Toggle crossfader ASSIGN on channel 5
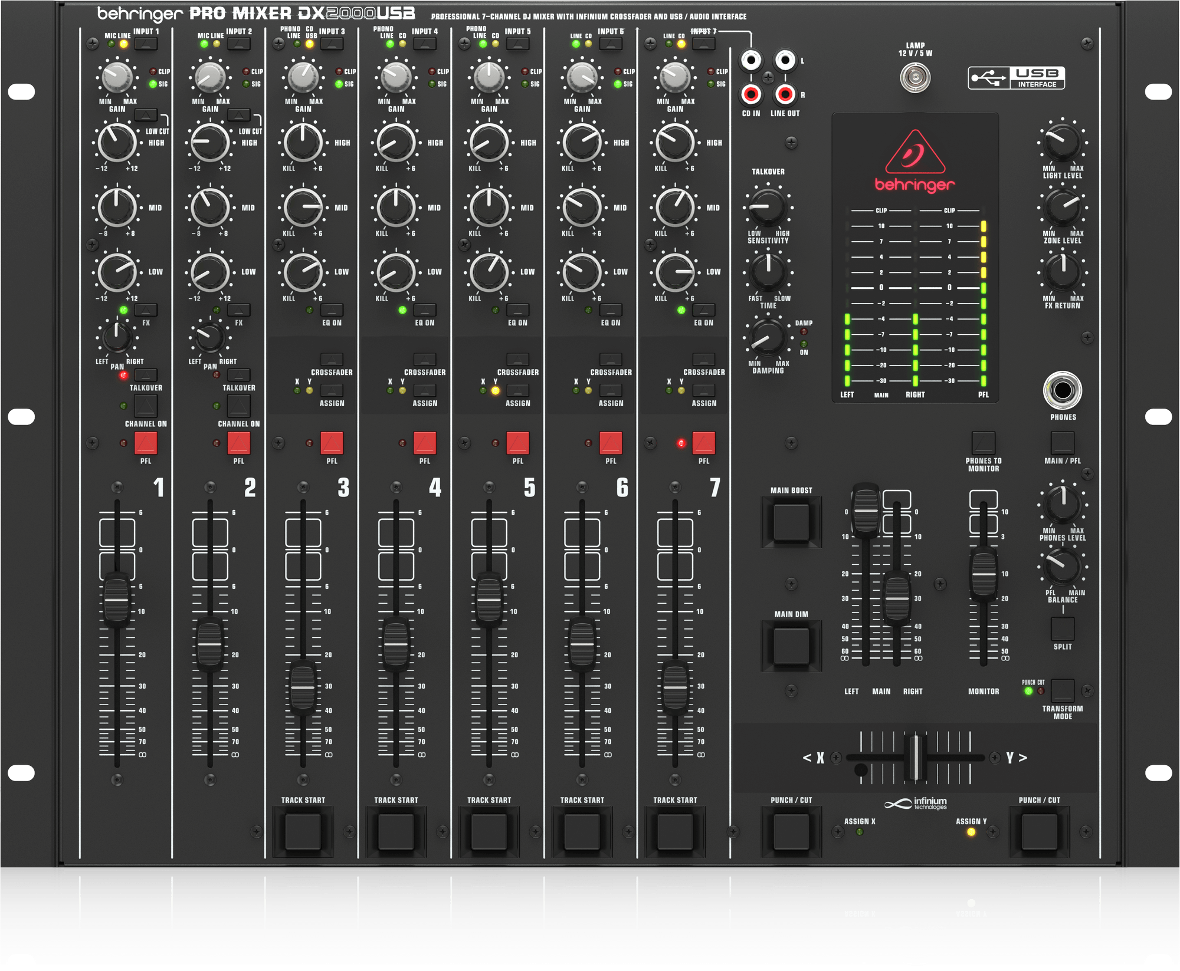 click(x=519, y=389)
